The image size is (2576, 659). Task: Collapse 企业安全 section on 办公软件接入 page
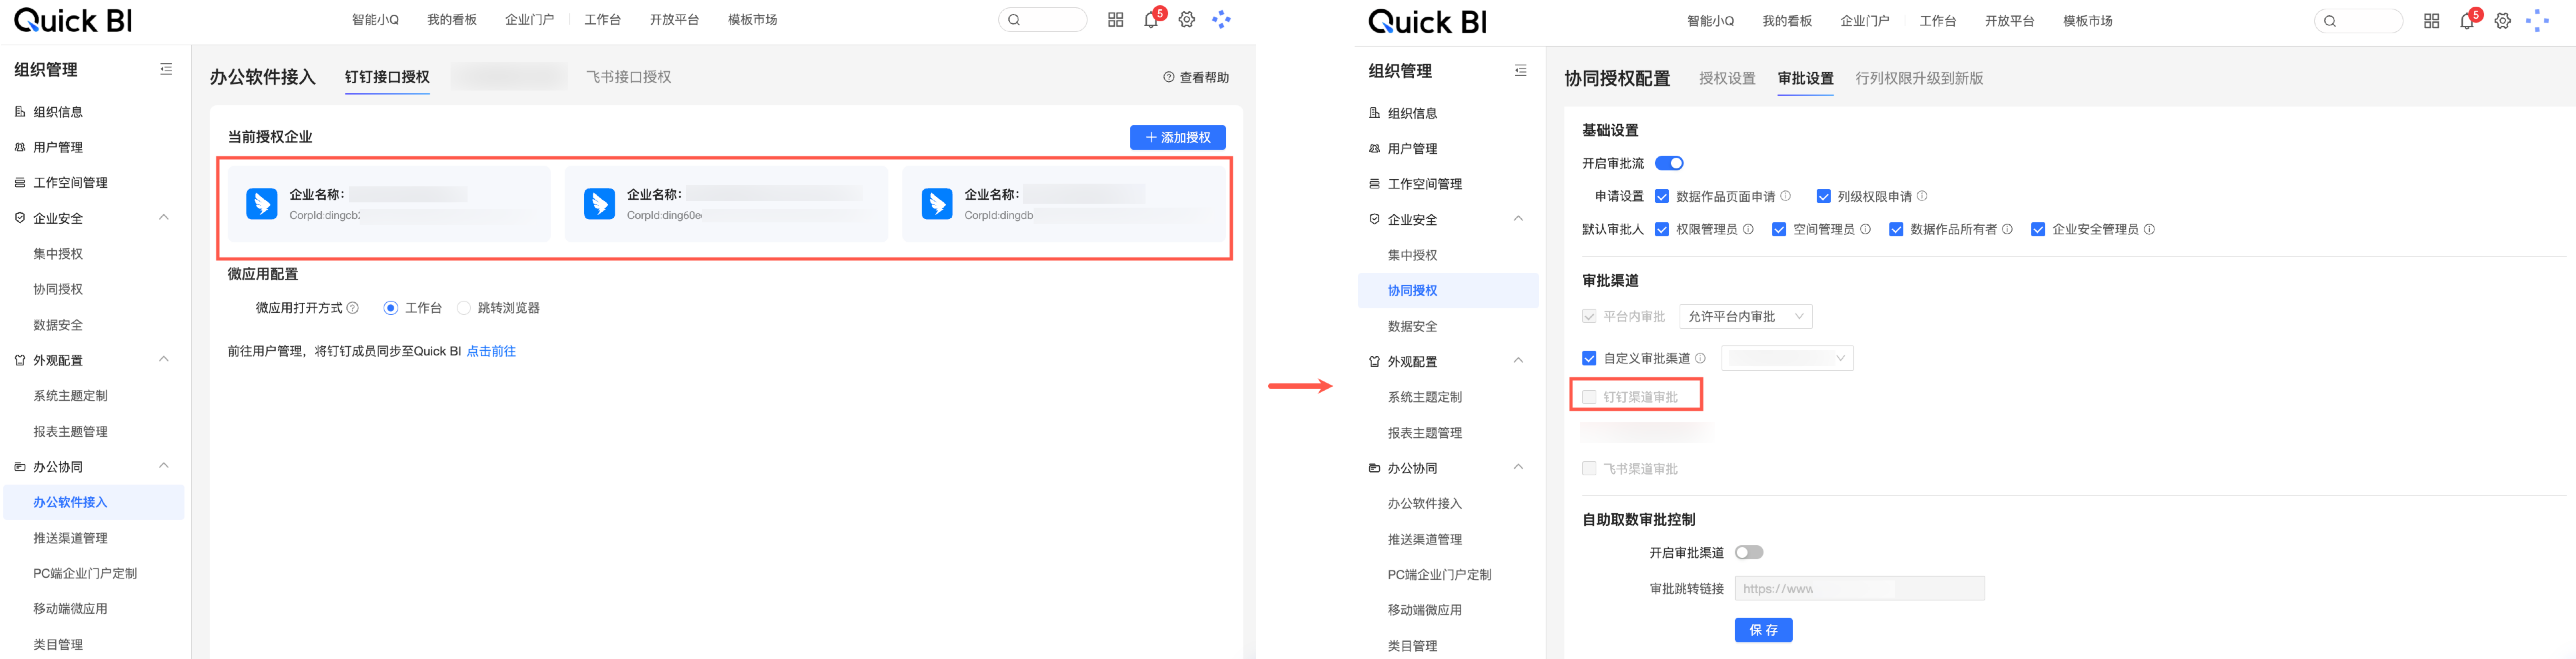coord(164,217)
